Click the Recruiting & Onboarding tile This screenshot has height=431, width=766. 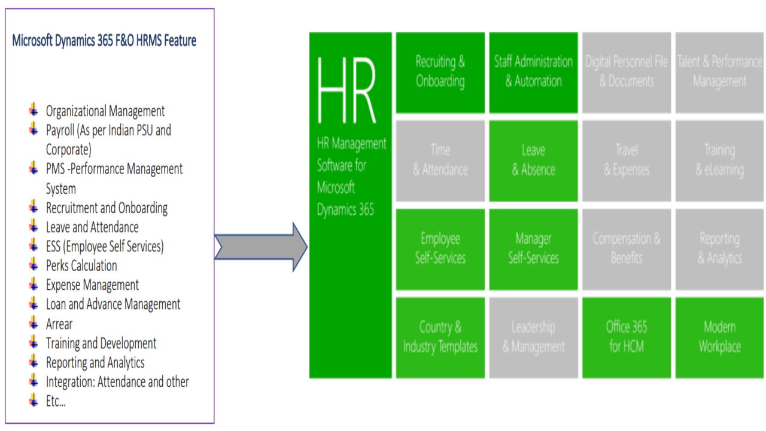[440, 72]
